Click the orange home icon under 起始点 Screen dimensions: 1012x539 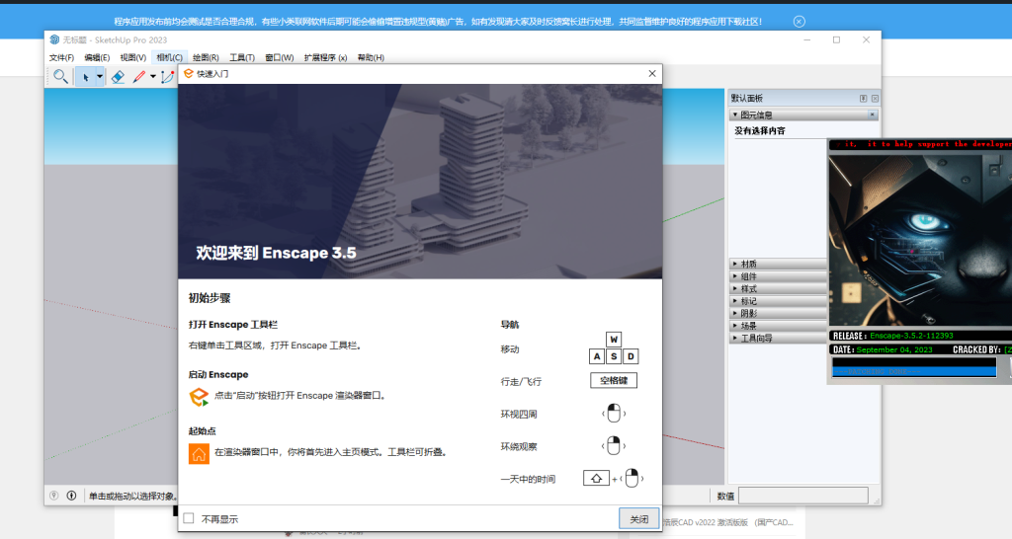[x=199, y=454]
